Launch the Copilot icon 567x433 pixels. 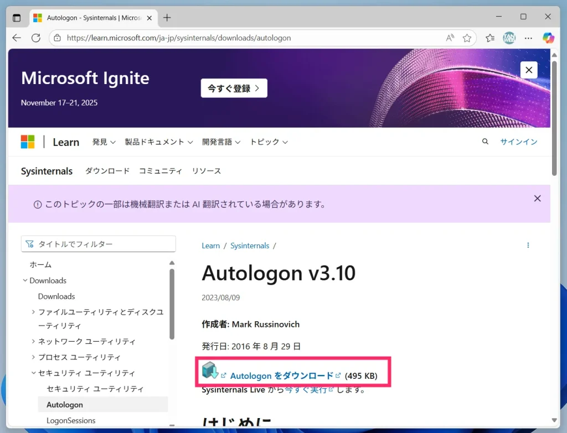pyautogui.click(x=548, y=38)
